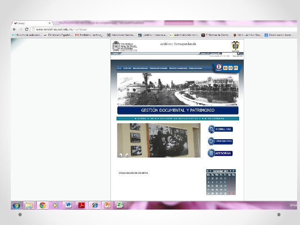
Task: Go back using browser back arrow
Action: pos(14,29)
